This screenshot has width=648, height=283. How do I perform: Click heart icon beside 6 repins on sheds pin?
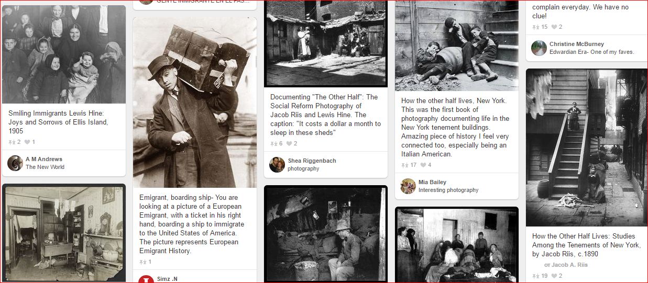[289, 144]
